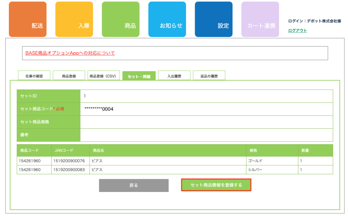This screenshot has height=216, width=348.
Task: Select the ピアス シルバー table row
Action: (x=175, y=169)
